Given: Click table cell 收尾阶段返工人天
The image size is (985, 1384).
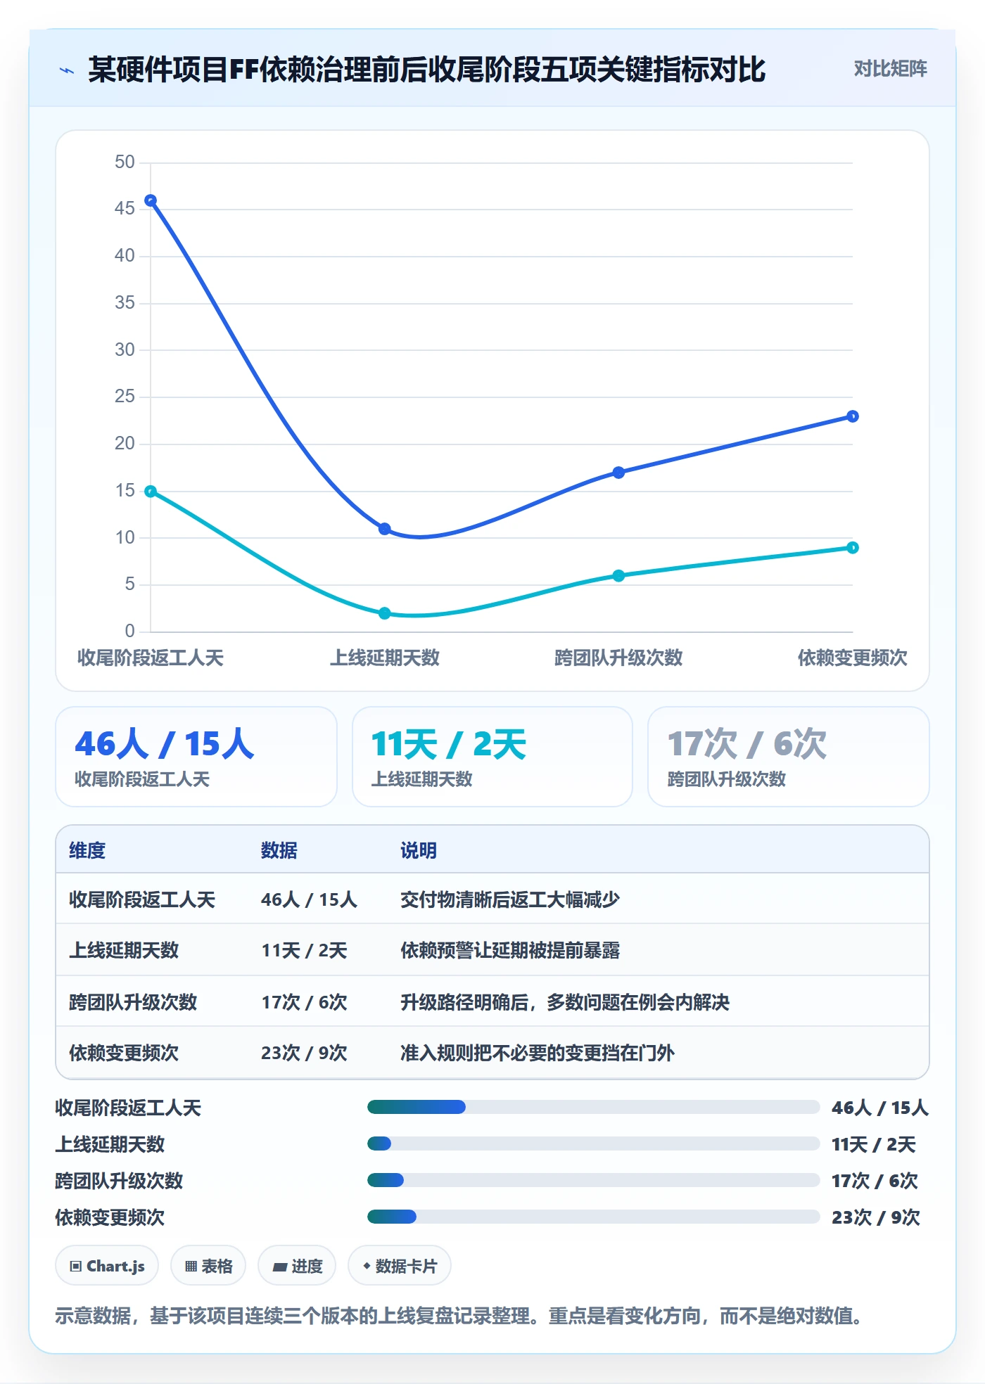Looking at the screenshot, I should 142,899.
